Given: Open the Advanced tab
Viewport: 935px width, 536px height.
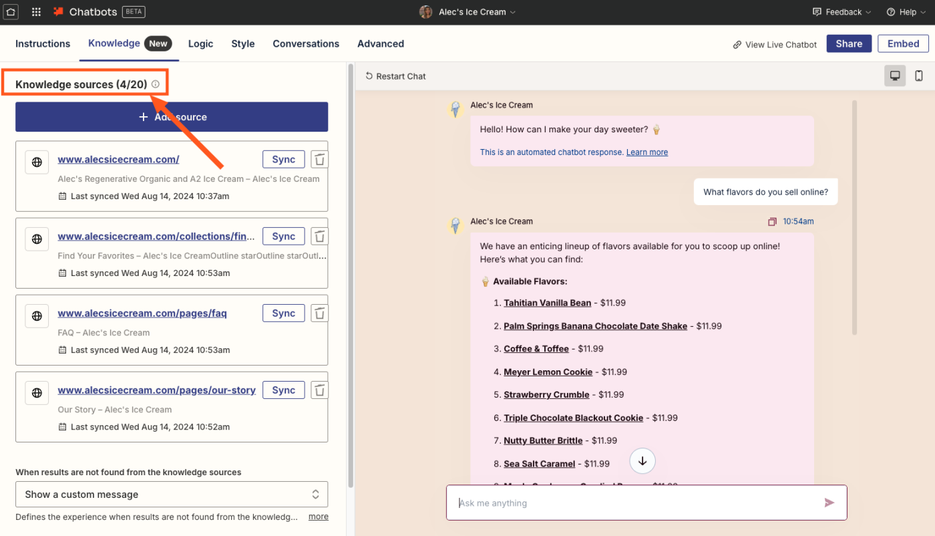Looking at the screenshot, I should click(381, 43).
